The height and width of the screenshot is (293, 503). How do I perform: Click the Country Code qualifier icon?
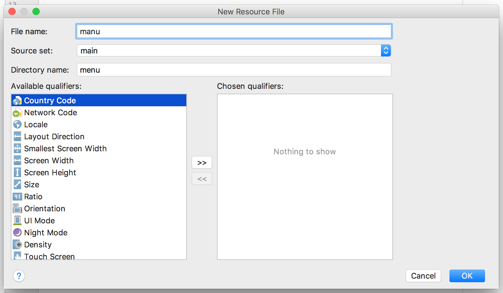coord(17,101)
